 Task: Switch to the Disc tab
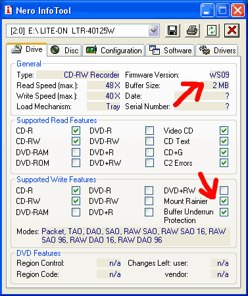coord(64,51)
